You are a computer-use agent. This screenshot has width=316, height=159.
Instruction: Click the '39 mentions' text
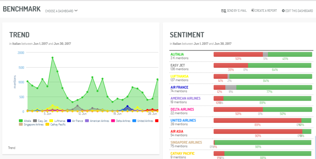(179, 124)
